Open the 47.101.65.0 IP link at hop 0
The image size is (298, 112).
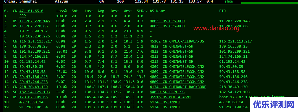coord(31,11)
